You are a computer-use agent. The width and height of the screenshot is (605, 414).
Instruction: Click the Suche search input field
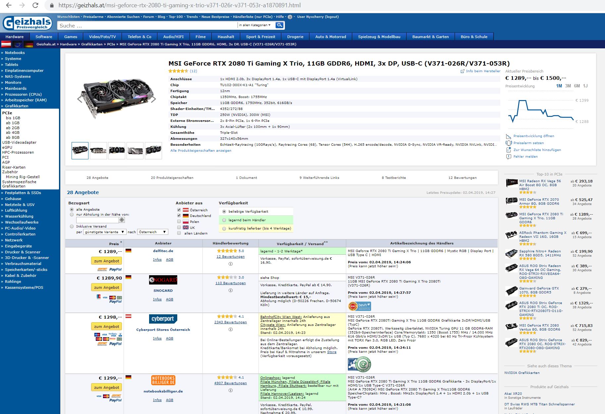tap(147, 26)
